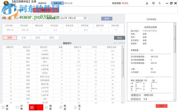
Task: Go to 菜品 in the bottom navigation
Action: [x=63, y=107]
